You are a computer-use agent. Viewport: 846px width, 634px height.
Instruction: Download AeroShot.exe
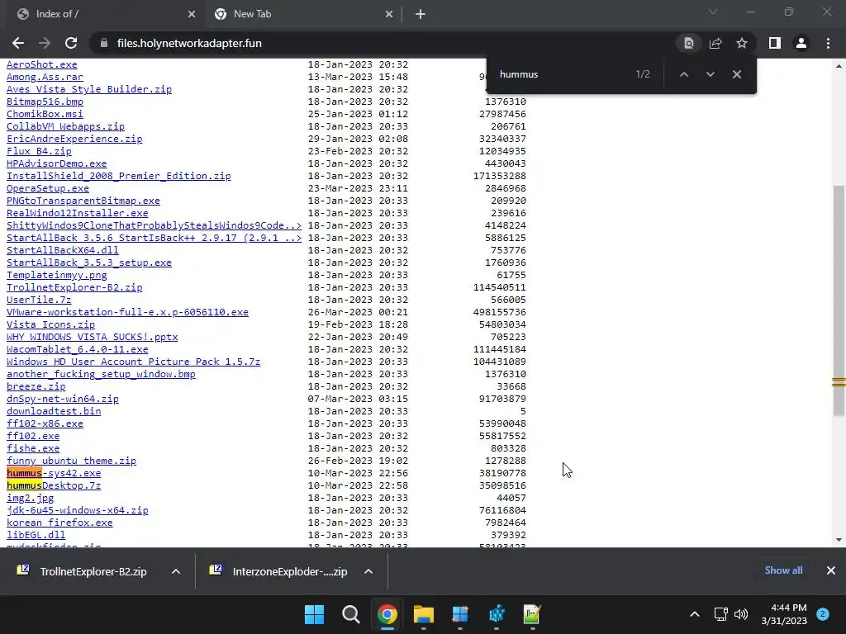click(41, 64)
